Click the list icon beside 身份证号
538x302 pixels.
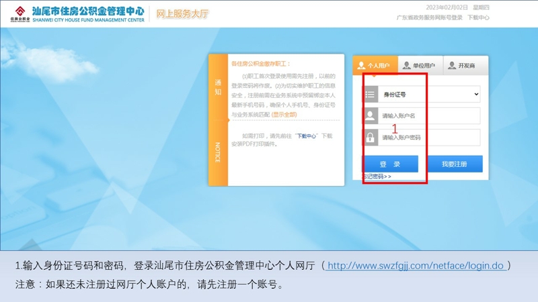pos(370,95)
